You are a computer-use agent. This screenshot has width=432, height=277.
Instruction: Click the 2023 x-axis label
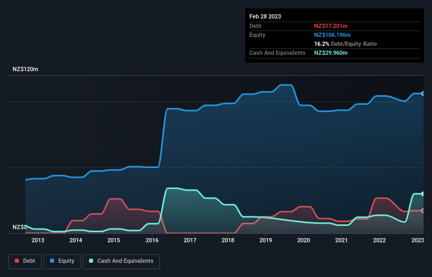(418, 240)
